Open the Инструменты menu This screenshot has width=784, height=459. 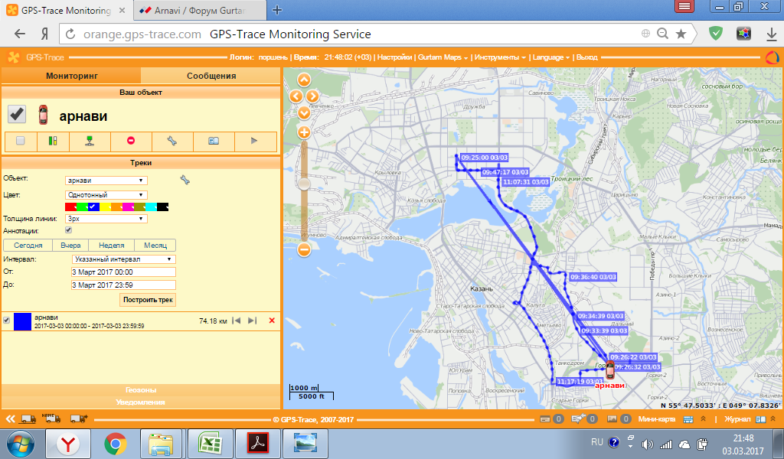pos(499,57)
